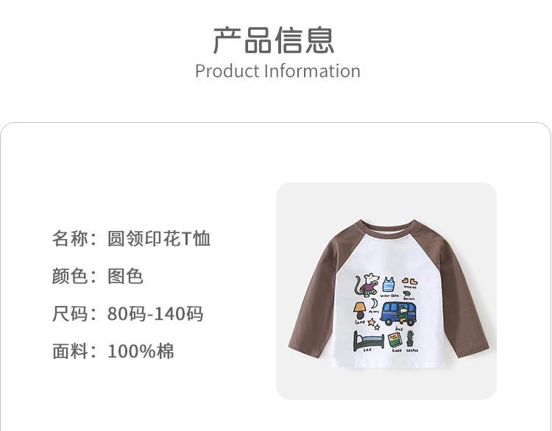Click the mouse cartoon on the shirt

coord(367,285)
